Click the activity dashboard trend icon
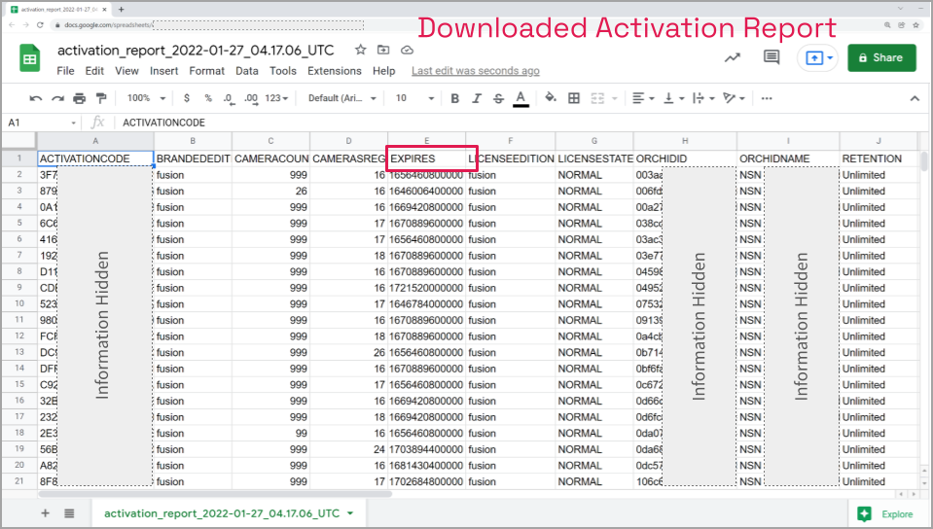Screen dimensions: 933x529 point(732,57)
